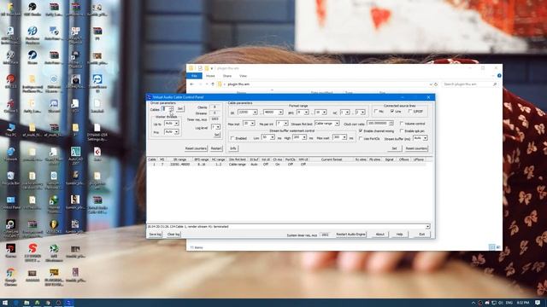
Task: Click the Info button in Cable parameters
Action: click(x=233, y=148)
